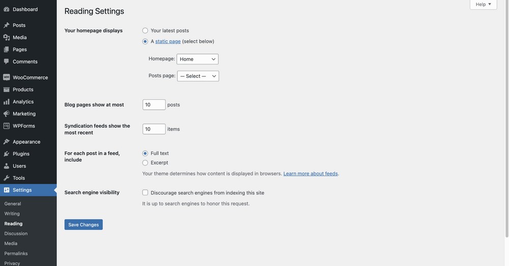Expand the Posts page select dropdown
This screenshot has height=266, width=509.
(198, 76)
